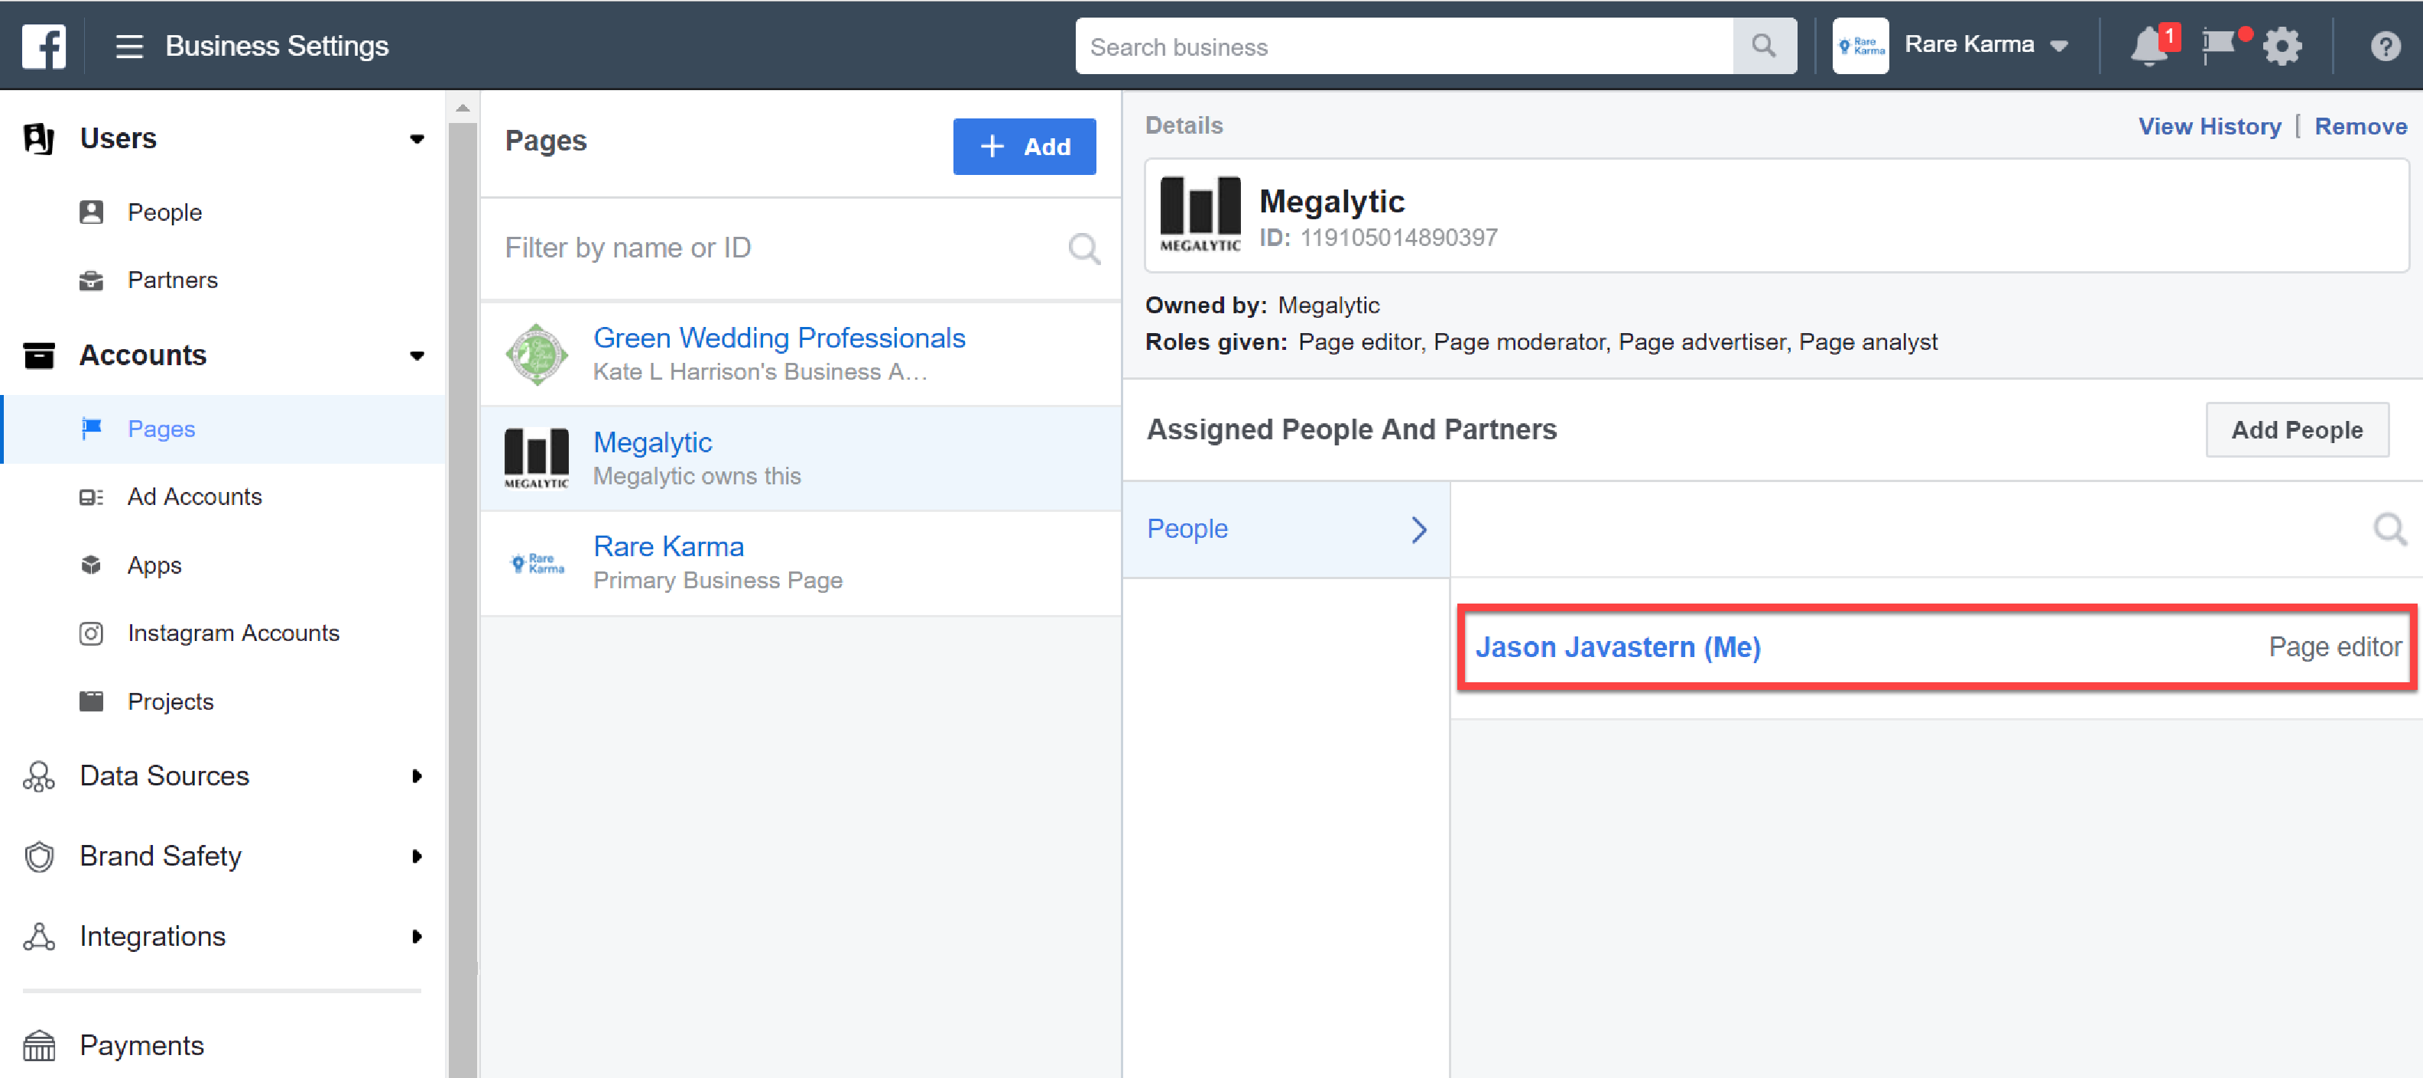The width and height of the screenshot is (2423, 1078).
Task: Click the magnifier icon in assigned people panel
Action: [x=2389, y=529]
